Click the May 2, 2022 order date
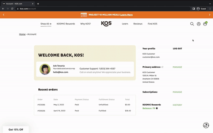The width and height of the screenshot is (213, 133). pyautogui.click(x=59, y=105)
